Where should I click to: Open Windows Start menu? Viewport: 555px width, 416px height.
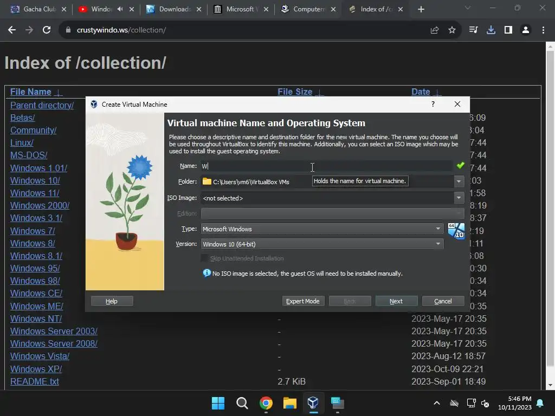pyautogui.click(x=218, y=403)
